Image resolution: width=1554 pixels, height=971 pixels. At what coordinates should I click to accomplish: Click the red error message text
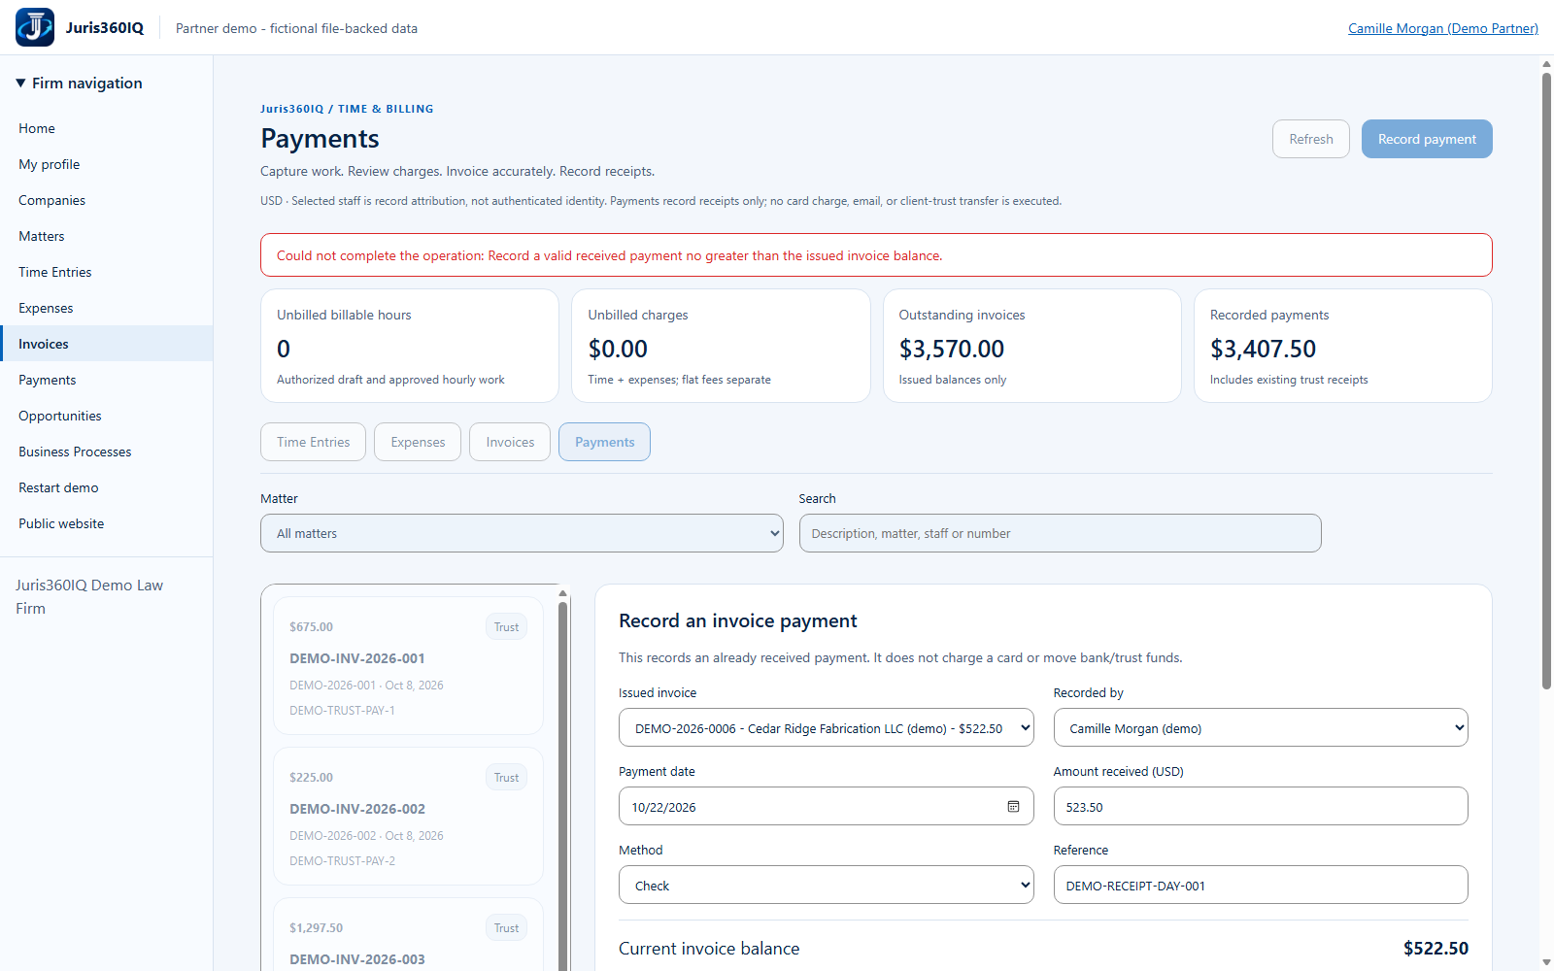point(609,255)
